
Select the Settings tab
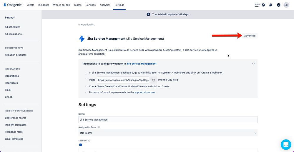click(119, 5)
